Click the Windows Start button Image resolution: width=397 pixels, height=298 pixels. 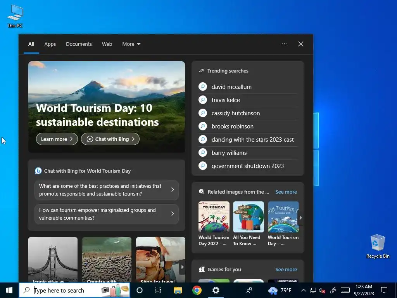click(9, 290)
